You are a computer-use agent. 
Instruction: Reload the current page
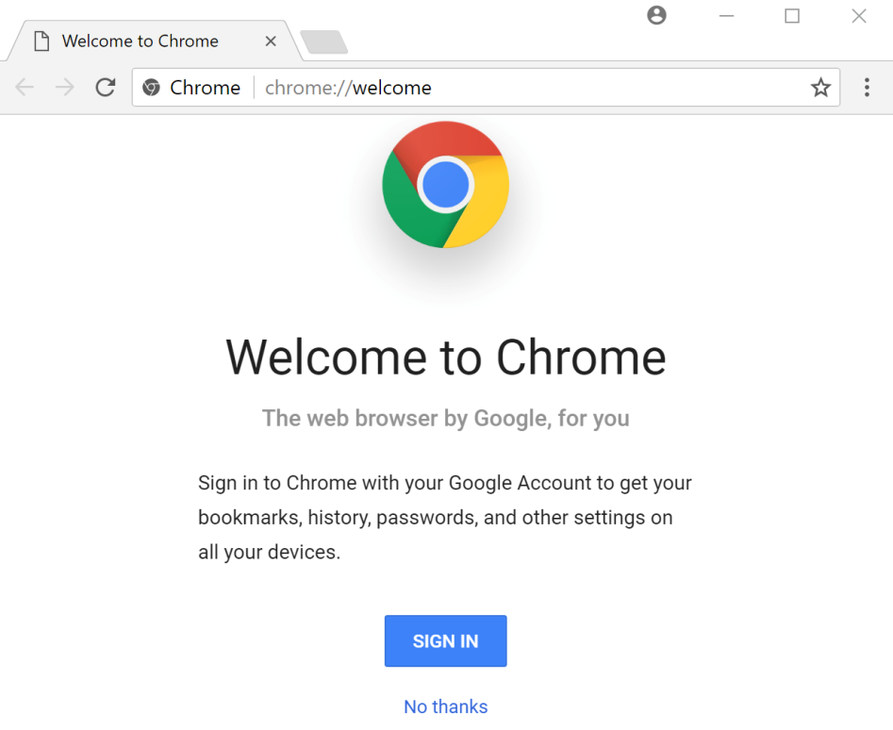(106, 88)
